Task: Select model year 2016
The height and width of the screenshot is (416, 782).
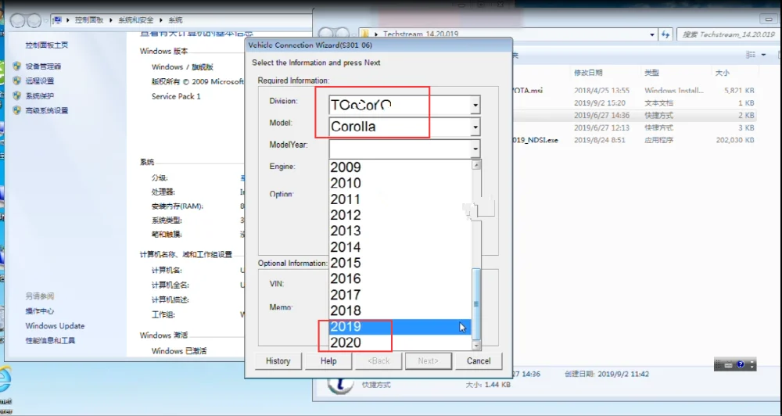Action: pyautogui.click(x=400, y=279)
